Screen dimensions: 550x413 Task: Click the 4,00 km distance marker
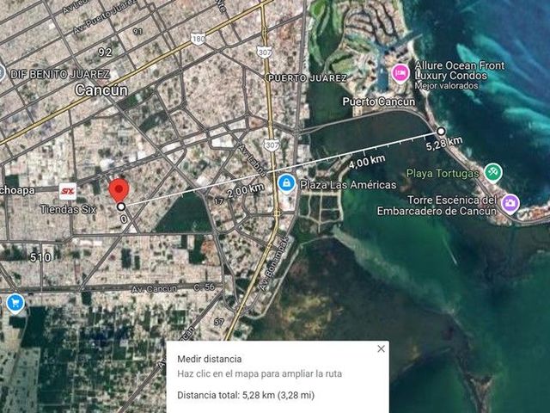[367, 162]
